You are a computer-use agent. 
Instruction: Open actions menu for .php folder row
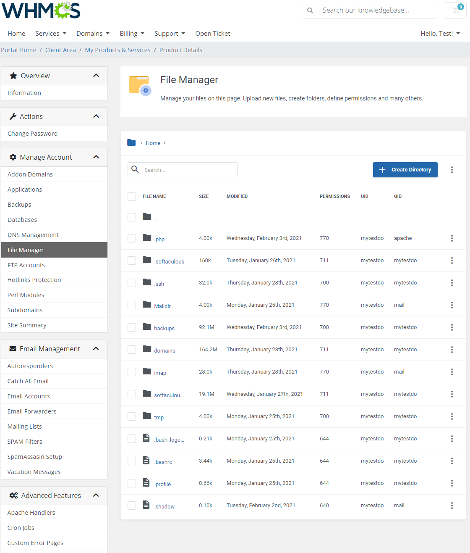click(452, 238)
